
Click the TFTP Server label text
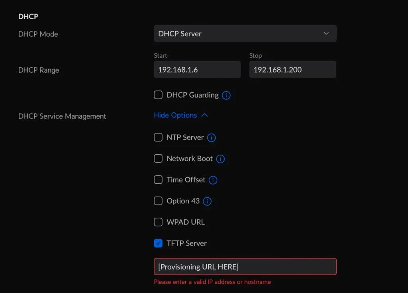pyautogui.click(x=186, y=243)
